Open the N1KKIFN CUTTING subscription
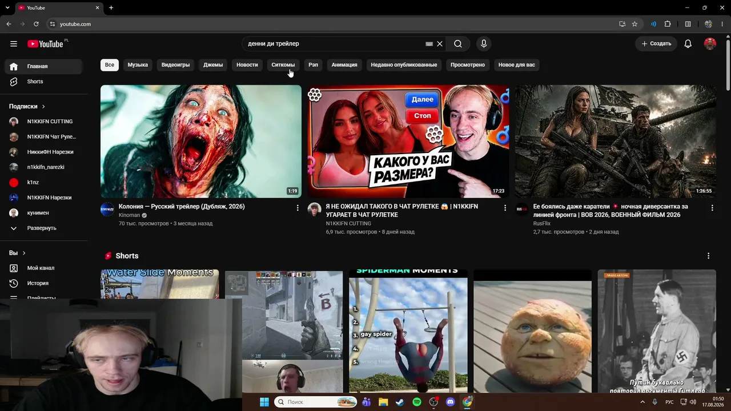This screenshot has width=731, height=411. (43, 122)
